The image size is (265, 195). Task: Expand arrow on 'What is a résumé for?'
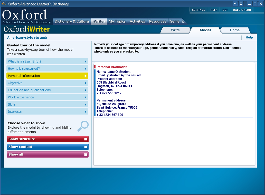(x=86, y=61)
